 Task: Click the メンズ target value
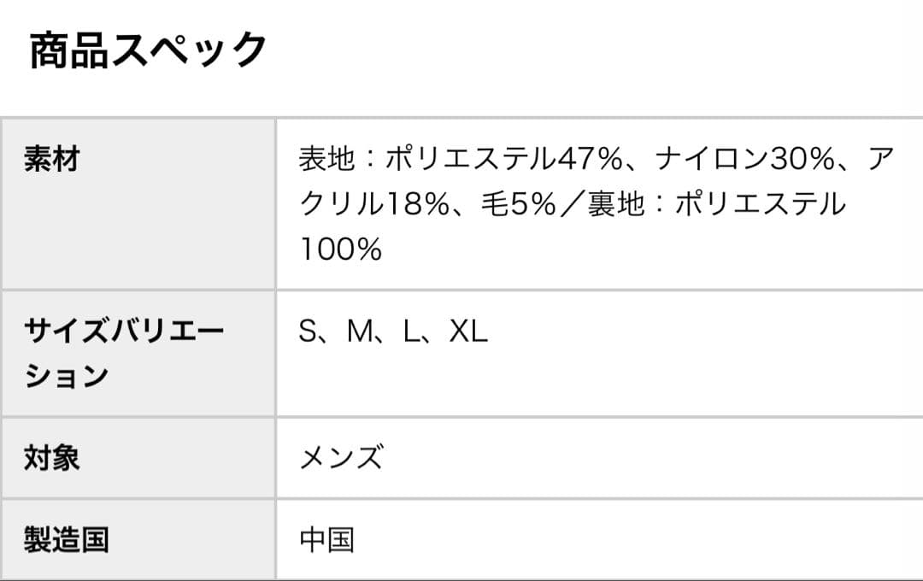(341, 458)
